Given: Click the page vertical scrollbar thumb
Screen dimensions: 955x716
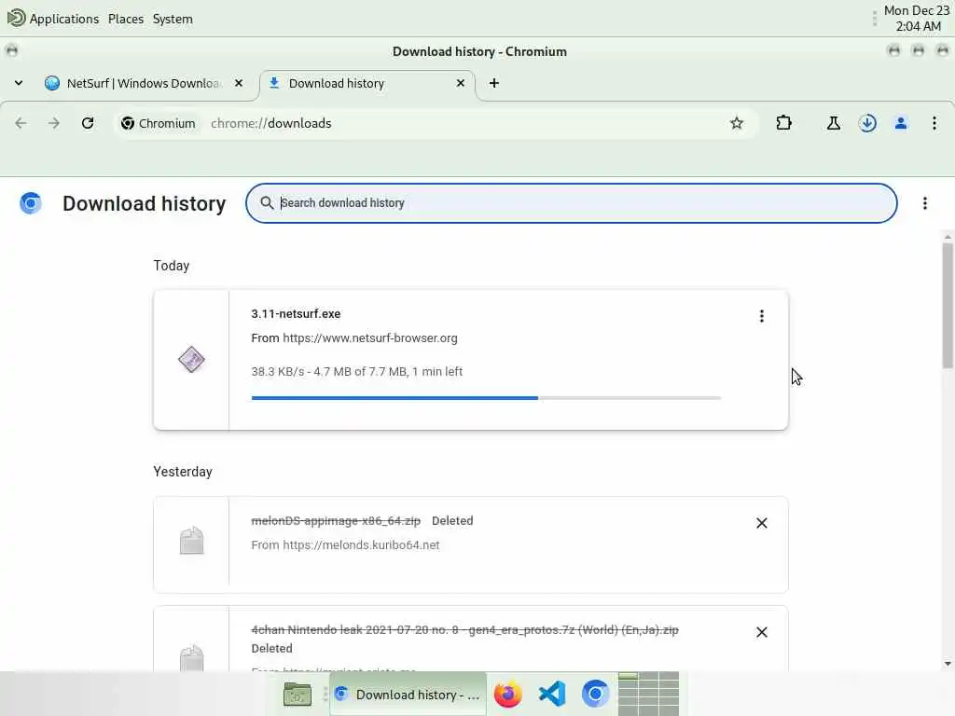Looking at the screenshot, I should pyautogui.click(x=948, y=306).
